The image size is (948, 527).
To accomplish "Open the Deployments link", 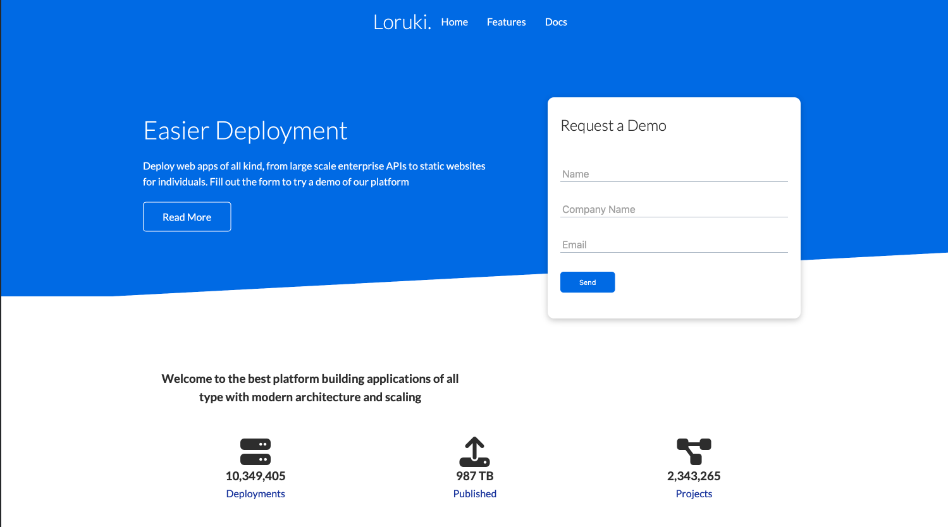I will click(255, 494).
